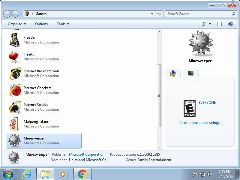This screenshot has height=180, width=240.
Task: Open Learn more about ratings link
Action: coord(199,123)
